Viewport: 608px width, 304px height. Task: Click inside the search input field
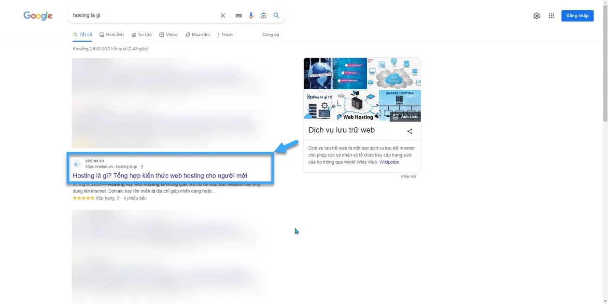click(x=145, y=15)
